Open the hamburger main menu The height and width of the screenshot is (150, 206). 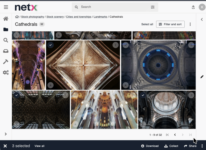click(6, 7)
